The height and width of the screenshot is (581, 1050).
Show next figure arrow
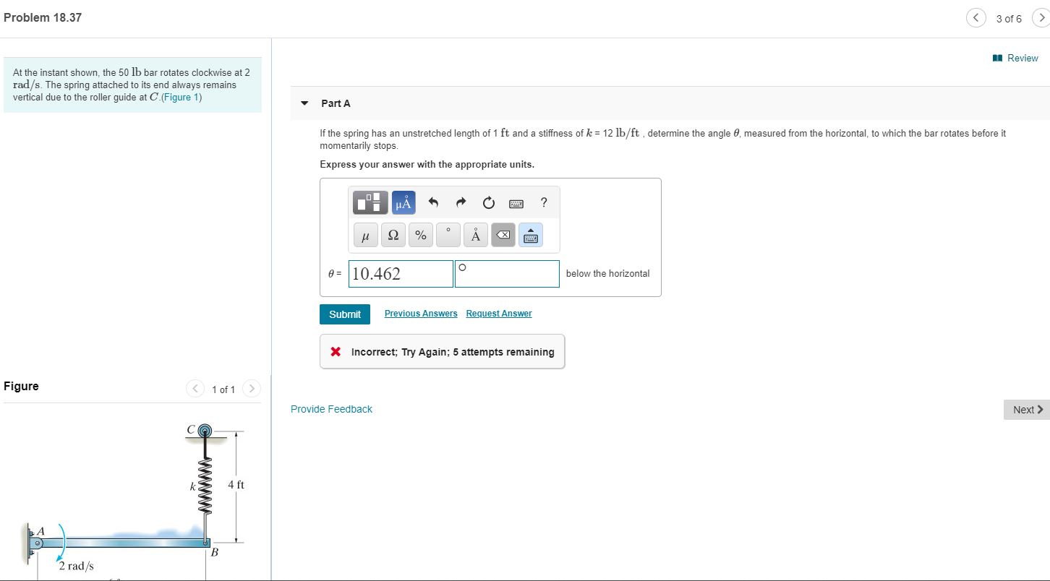click(251, 389)
